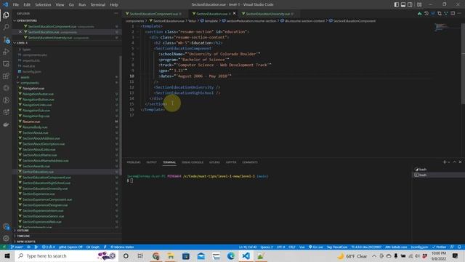Image resolution: width=465 pixels, height=262 pixels.
Task: Switch to the Problems panel tab
Action: pos(134,162)
